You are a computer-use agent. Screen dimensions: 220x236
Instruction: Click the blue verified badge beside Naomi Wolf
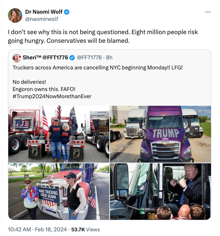click(x=67, y=12)
